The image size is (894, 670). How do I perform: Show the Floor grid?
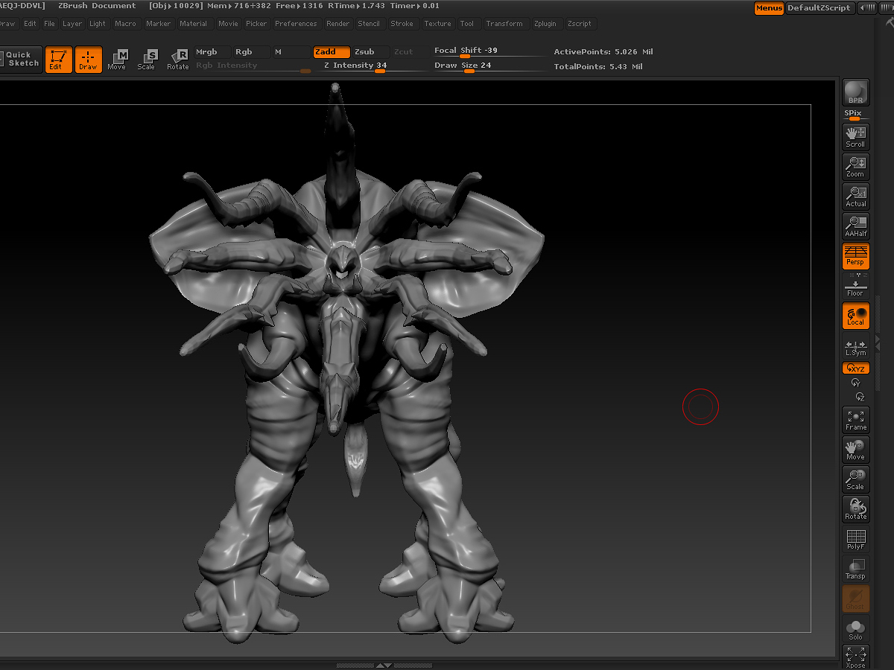click(x=856, y=287)
